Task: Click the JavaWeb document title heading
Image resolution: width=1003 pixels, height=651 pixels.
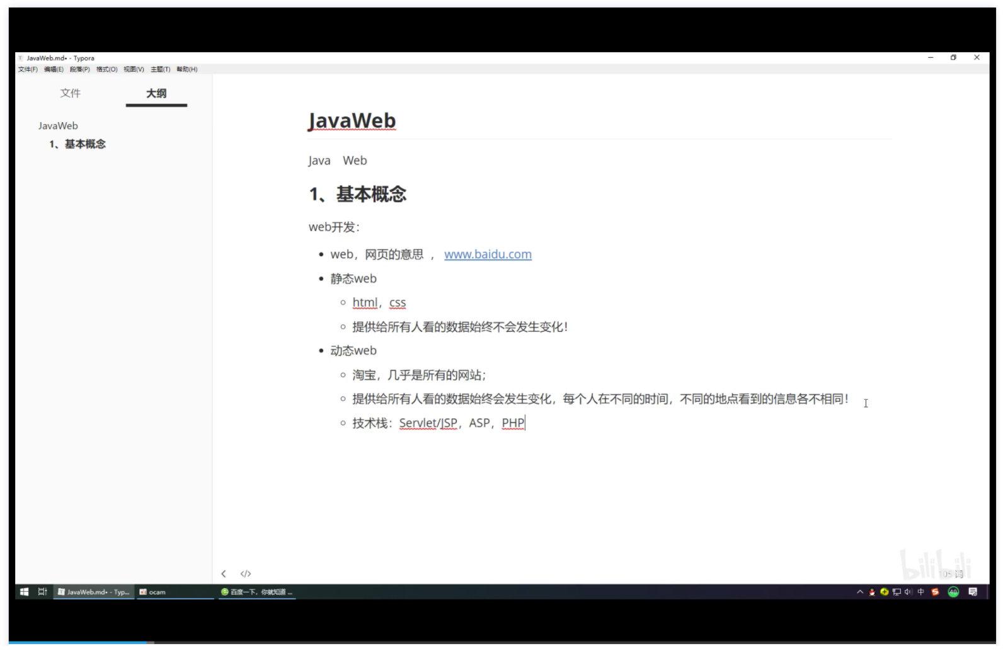Action: (x=352, y=120)
